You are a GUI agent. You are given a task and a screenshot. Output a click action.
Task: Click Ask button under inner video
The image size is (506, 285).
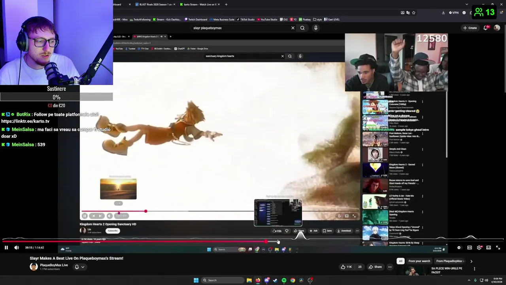tap(313, 231)
